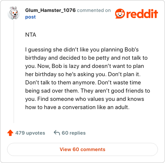Click the orange upvote arrow icon
The image size is (165, 163).
(x=10, y=133)
